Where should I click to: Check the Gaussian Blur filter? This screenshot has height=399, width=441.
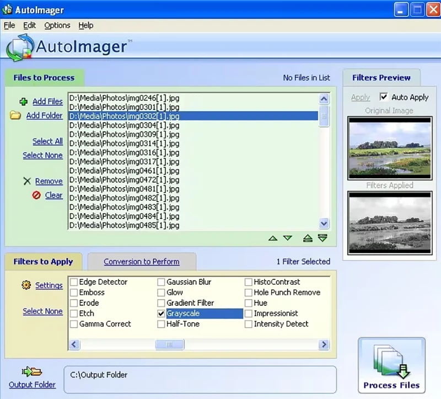click(x=161, y=282)
